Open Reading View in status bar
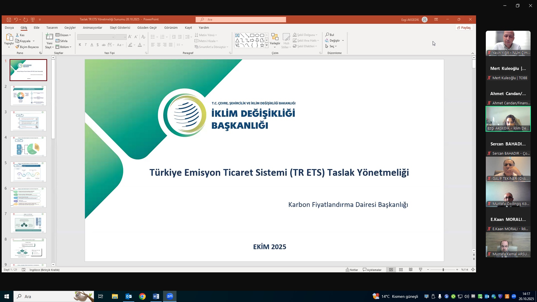The width and height of the screenshot is (537, 302). pos(411,270)
